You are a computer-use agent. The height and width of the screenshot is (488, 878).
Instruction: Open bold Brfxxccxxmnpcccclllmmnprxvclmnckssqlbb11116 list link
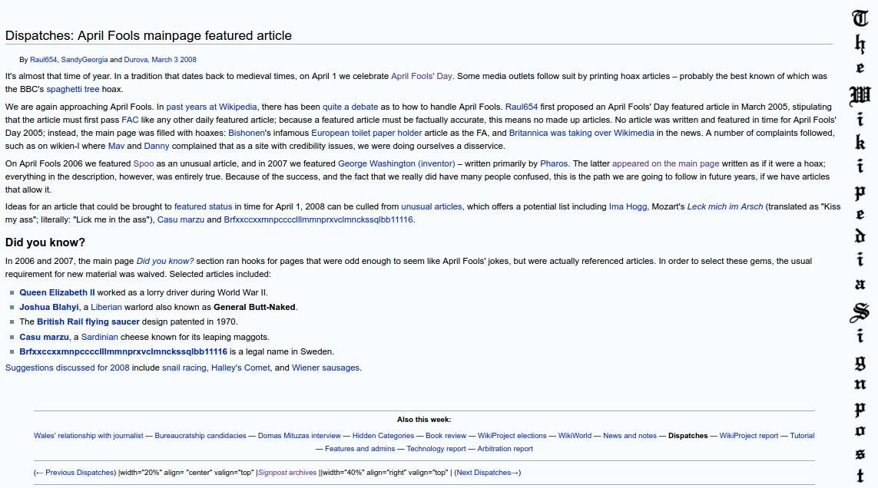(123, 351)
